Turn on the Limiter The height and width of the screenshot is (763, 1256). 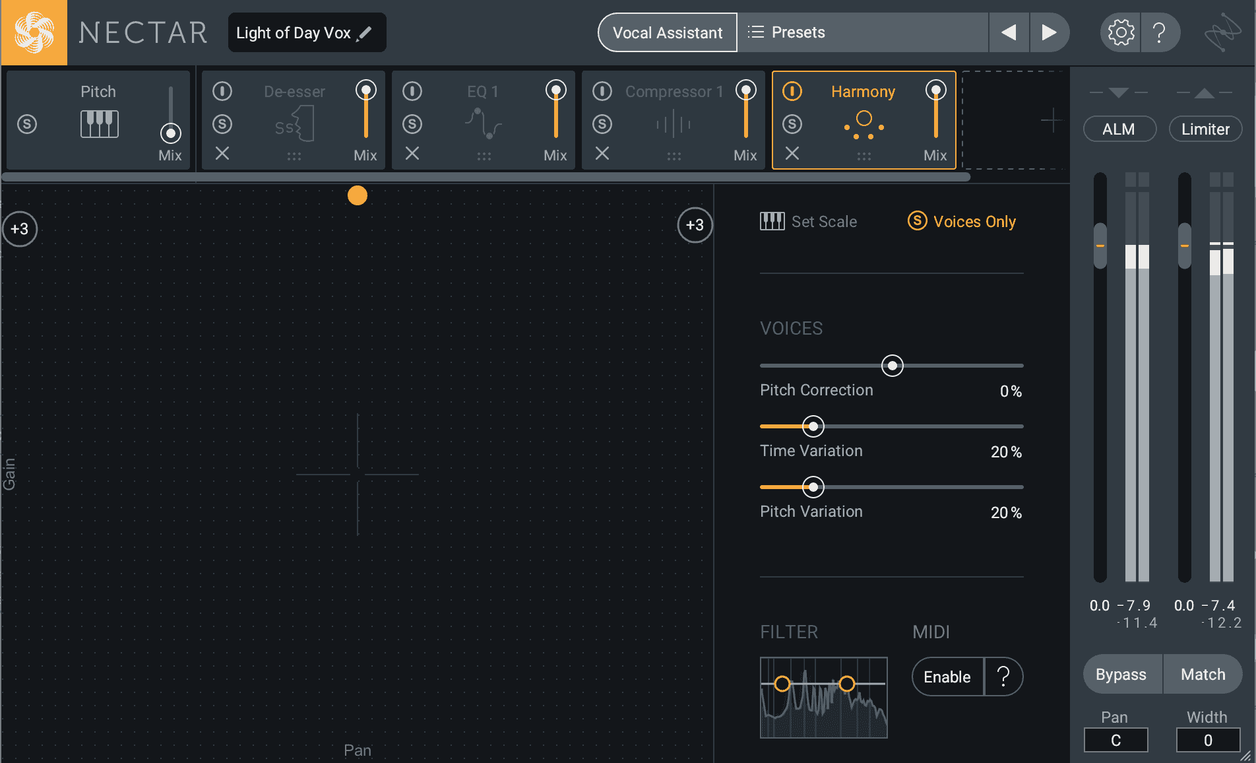[x=1205, y=129]
